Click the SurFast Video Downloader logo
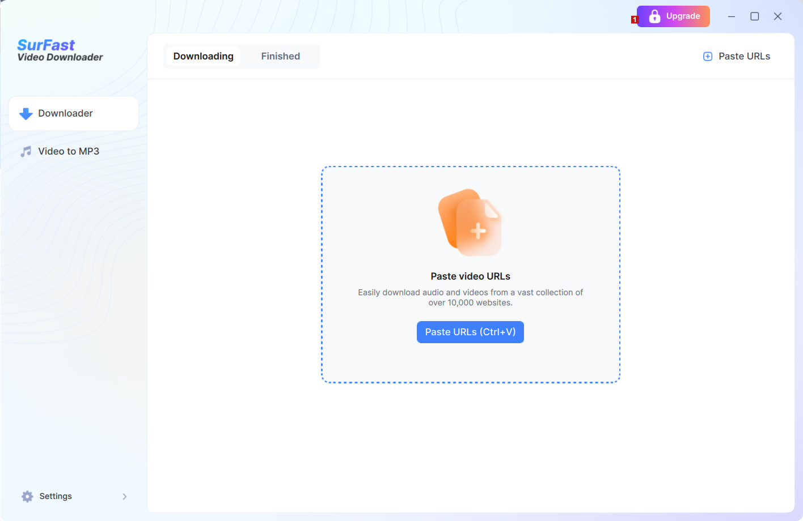Viewport: 803px width, 521px height. pos(60,50)
